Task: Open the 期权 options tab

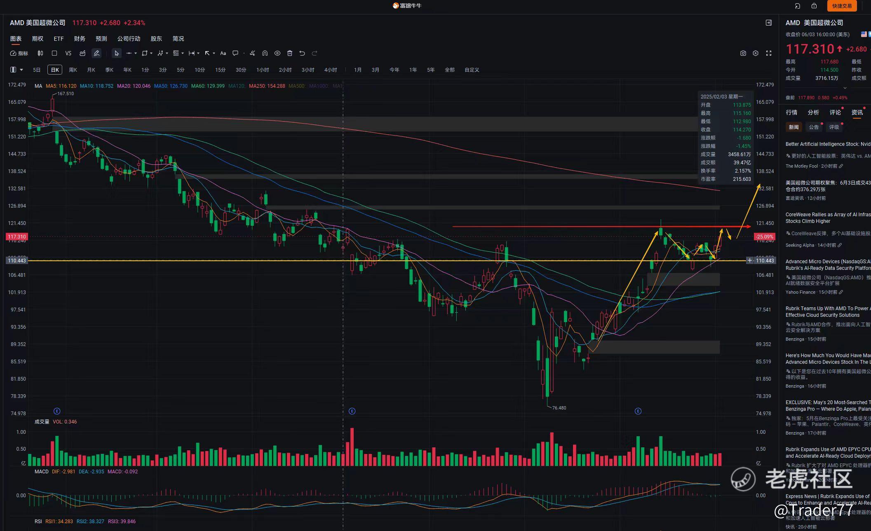Action: click(38, 39)
